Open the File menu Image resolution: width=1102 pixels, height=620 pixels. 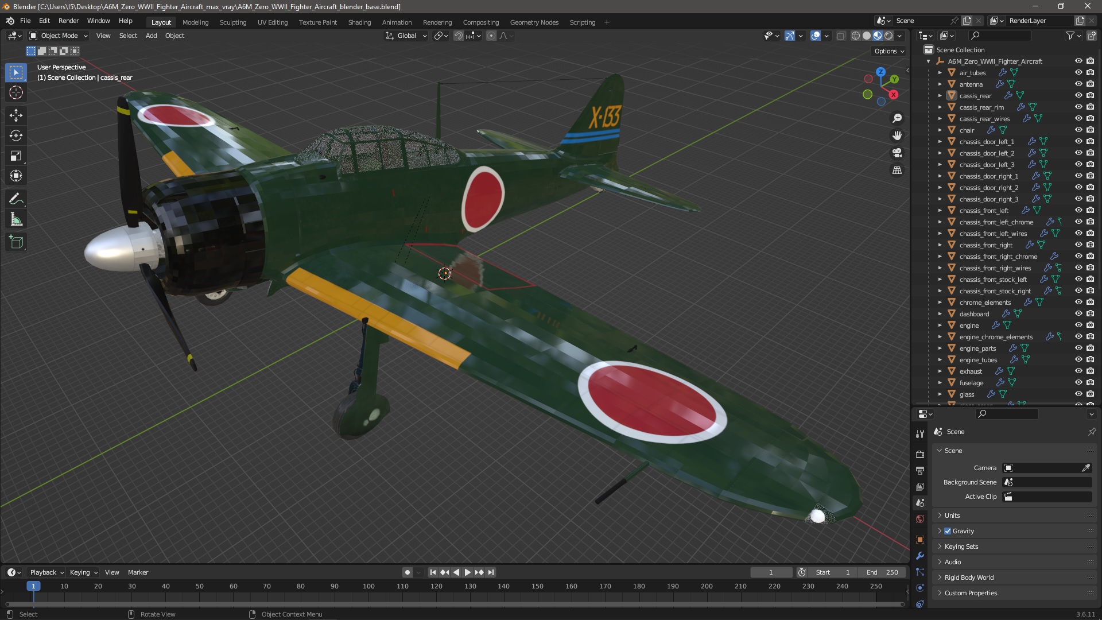pos(25,21)
